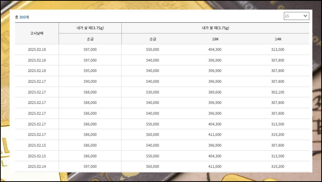Image resolution: width=322 pixels, height=182 pixels.
Task: Click the total count text '총 300개'
Action: (x=22, y=17)
